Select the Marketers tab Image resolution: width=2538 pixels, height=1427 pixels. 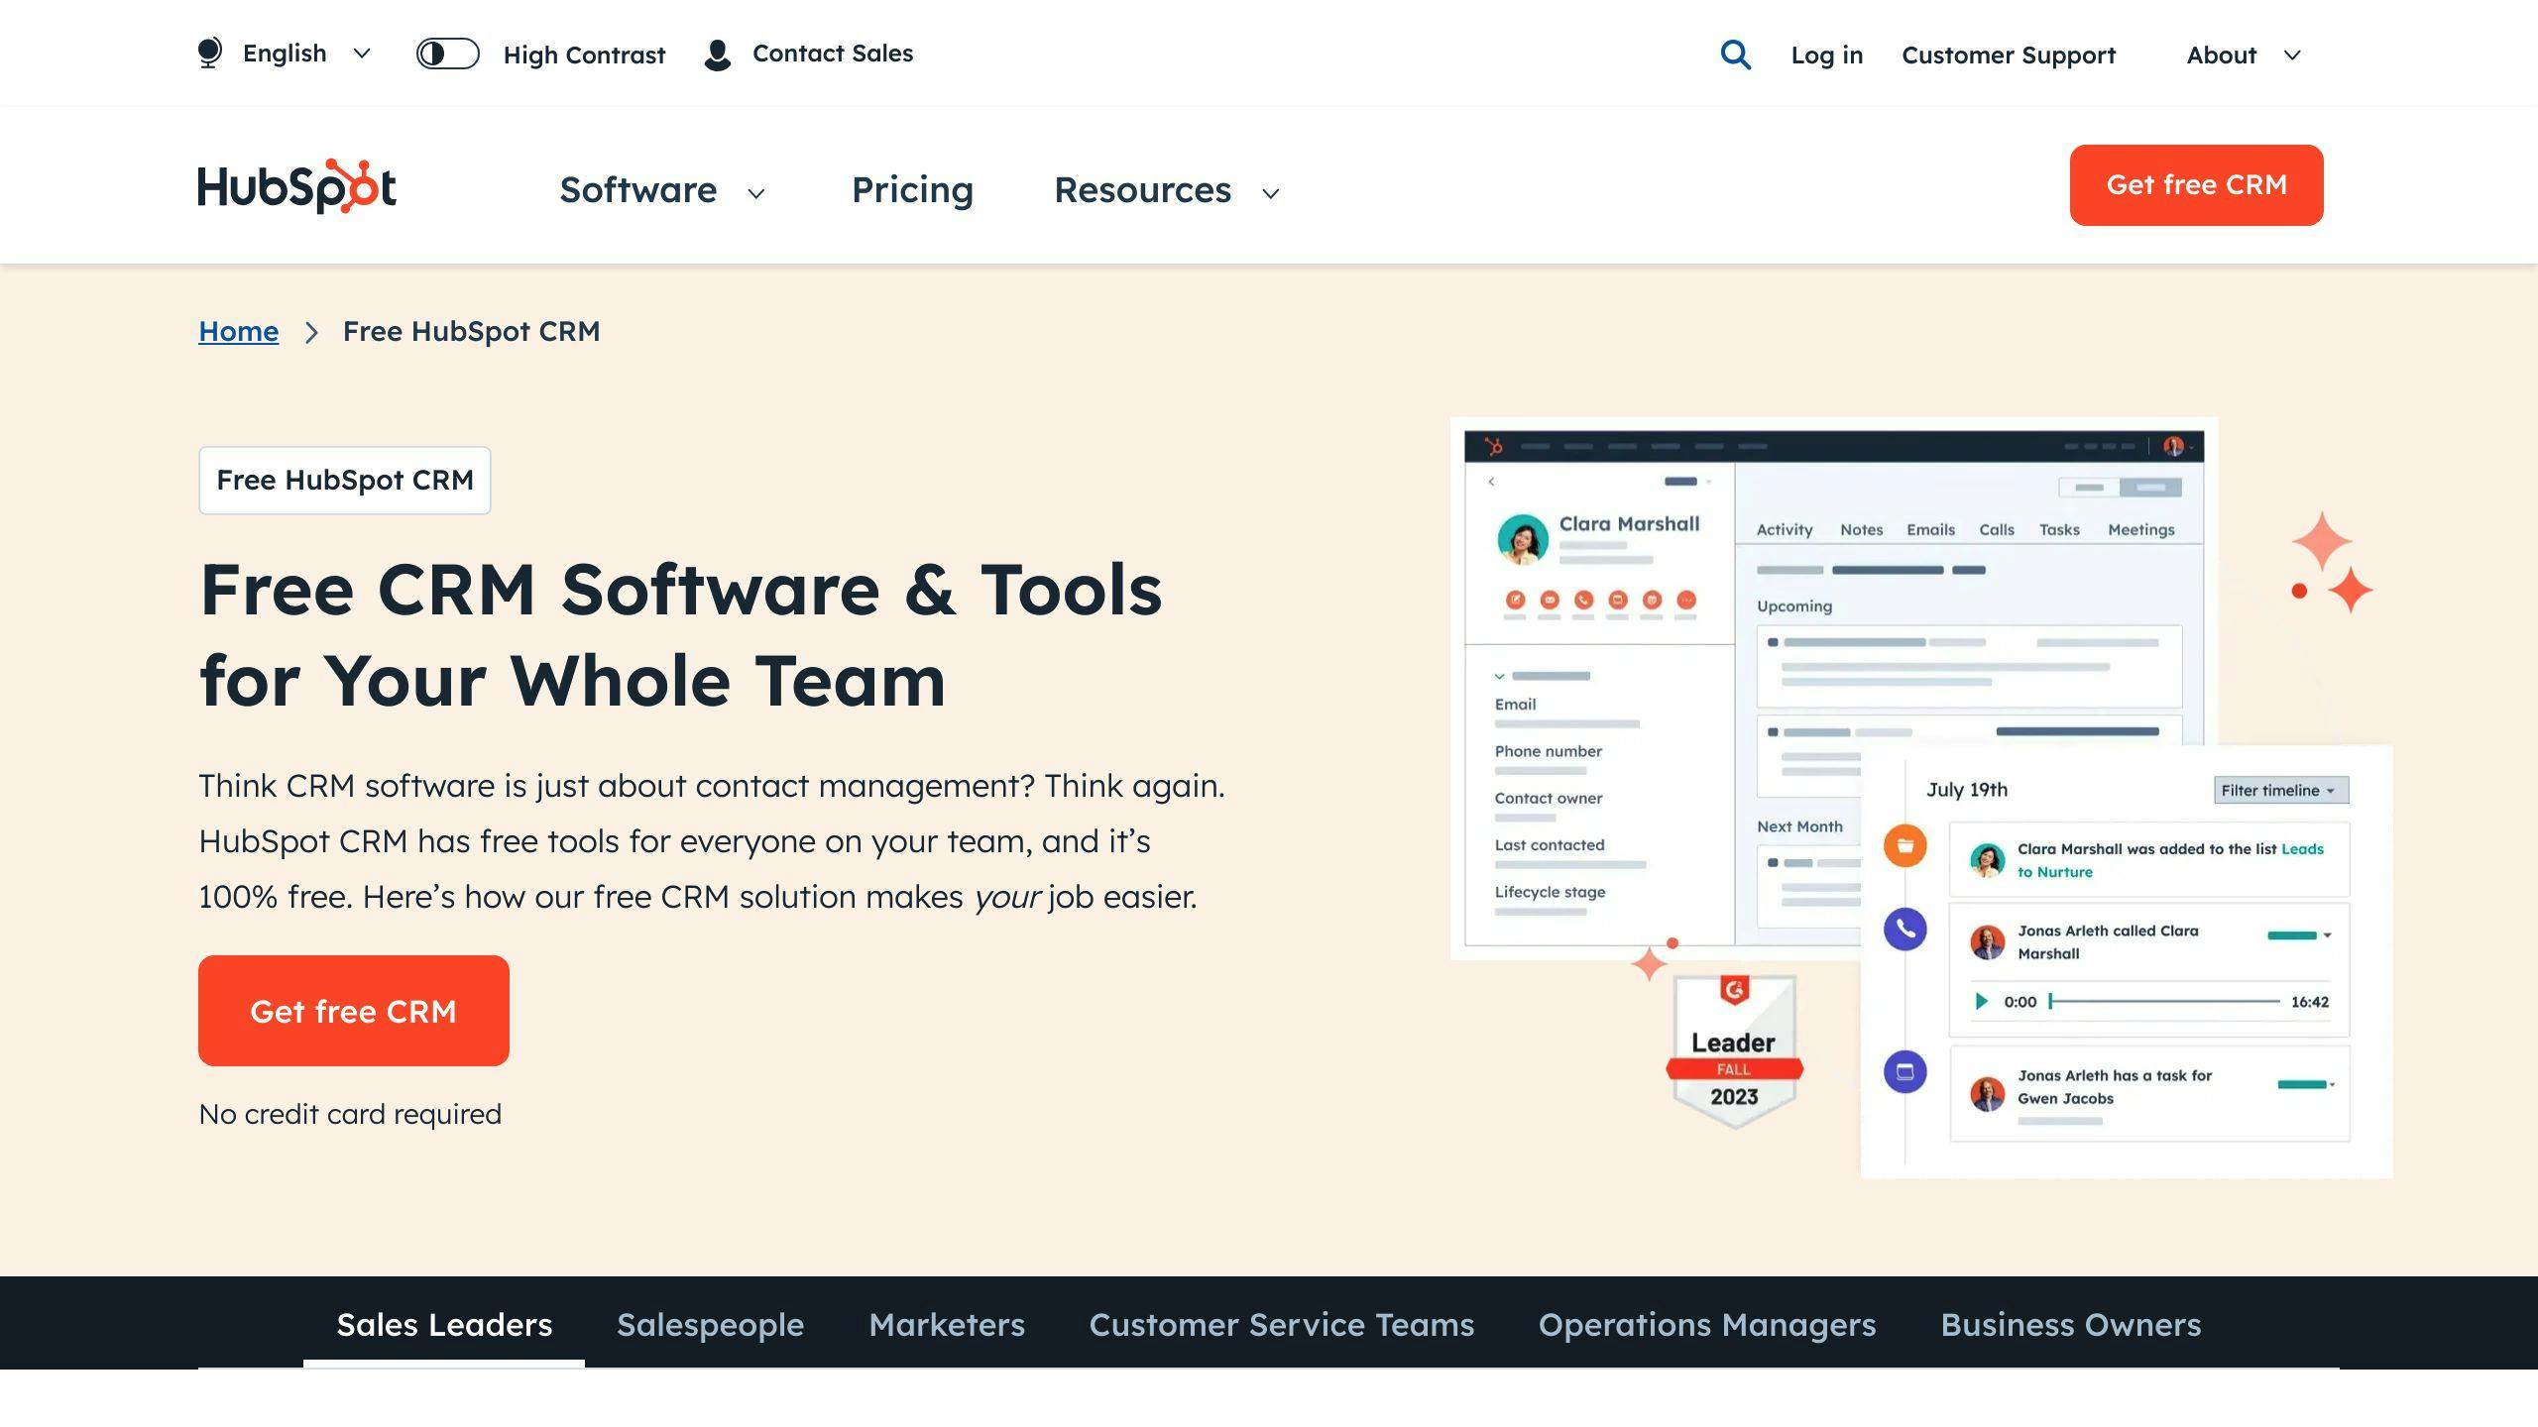pos(946,1325)
